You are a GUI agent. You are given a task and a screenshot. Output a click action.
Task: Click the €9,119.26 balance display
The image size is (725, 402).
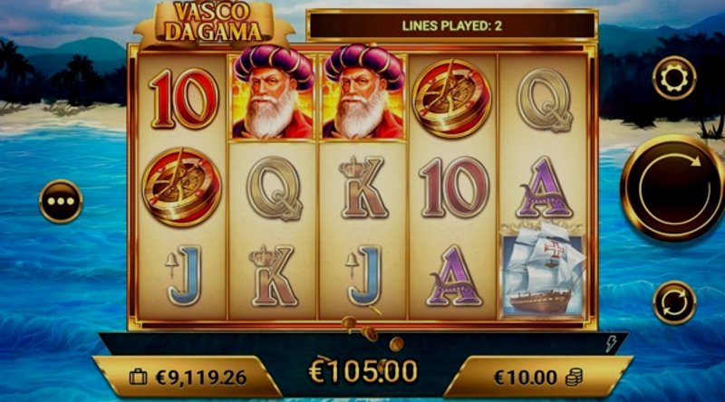tap(201, 378)
